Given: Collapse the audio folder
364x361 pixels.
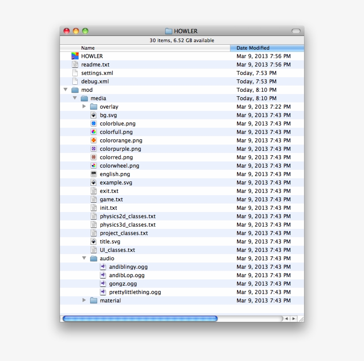Looking at the screenshot, I should (x=84, y=259).
